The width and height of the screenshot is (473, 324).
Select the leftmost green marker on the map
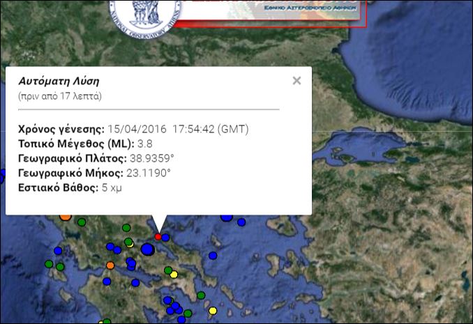[x=49, y=264]
